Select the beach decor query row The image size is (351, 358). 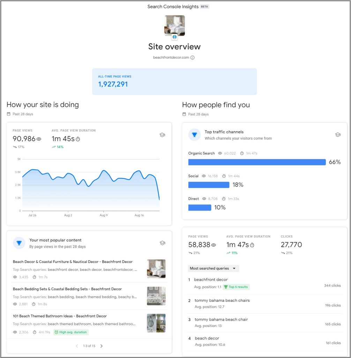point(264,341)
